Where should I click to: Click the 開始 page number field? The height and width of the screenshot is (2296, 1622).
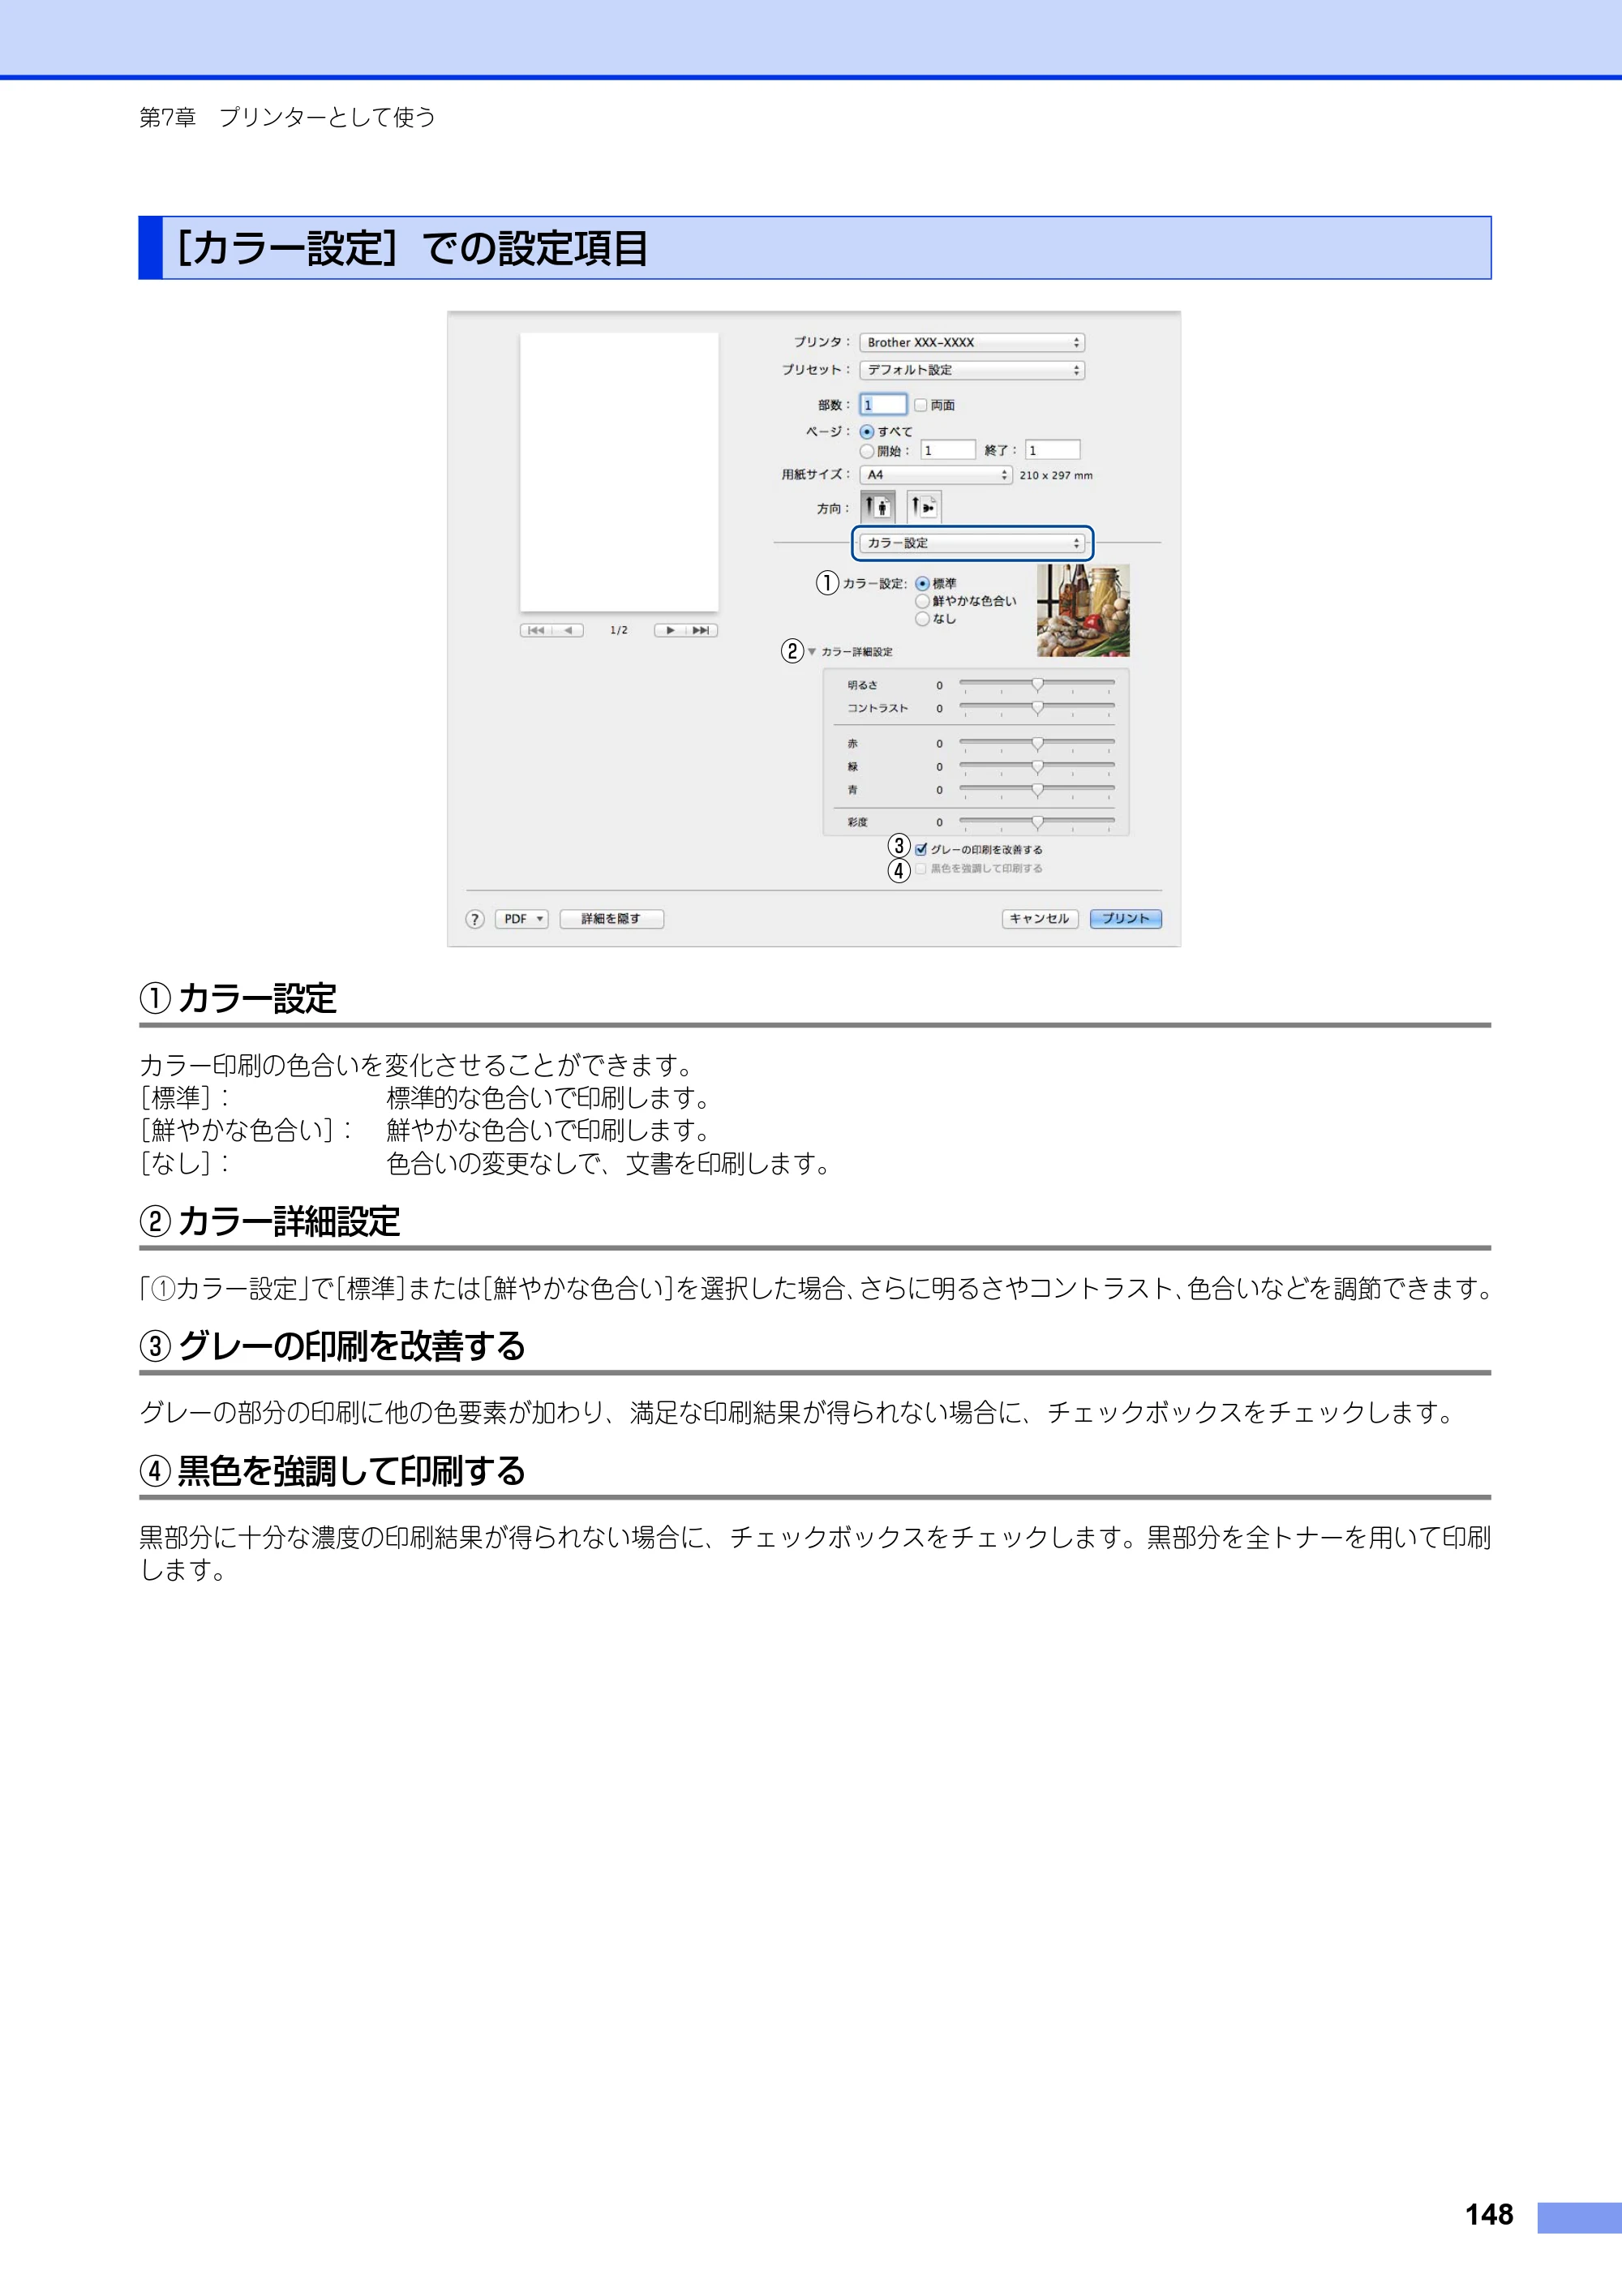(x=948, y=450)
